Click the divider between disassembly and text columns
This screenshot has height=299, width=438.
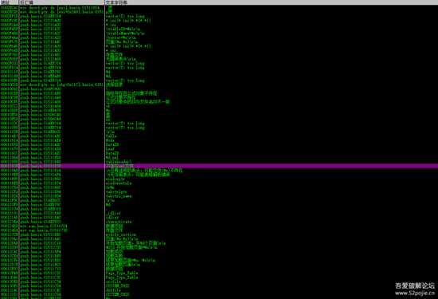(x=104, y=151)
